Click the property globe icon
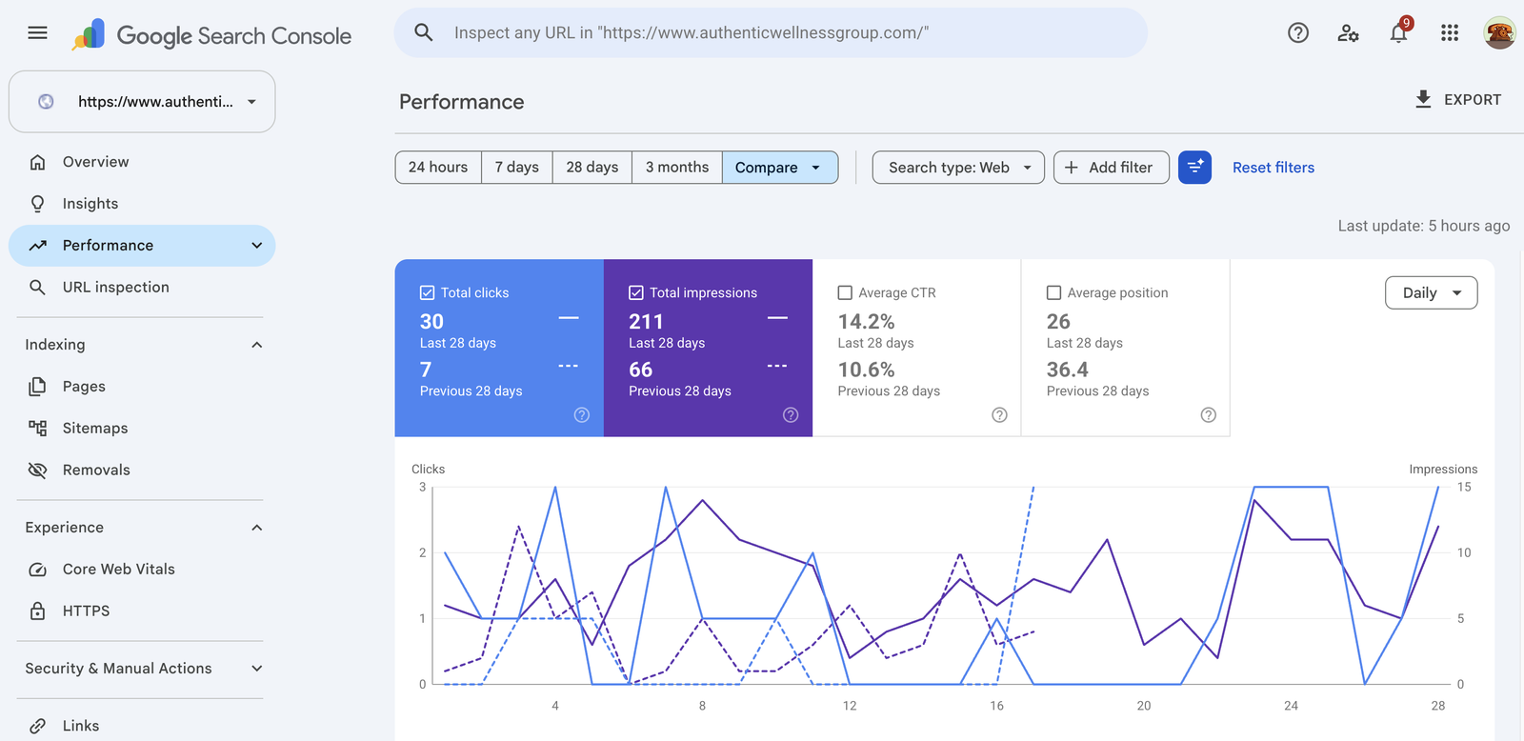Image resolution: width=1524 pixels, height=741 pixels. point(46,102)
